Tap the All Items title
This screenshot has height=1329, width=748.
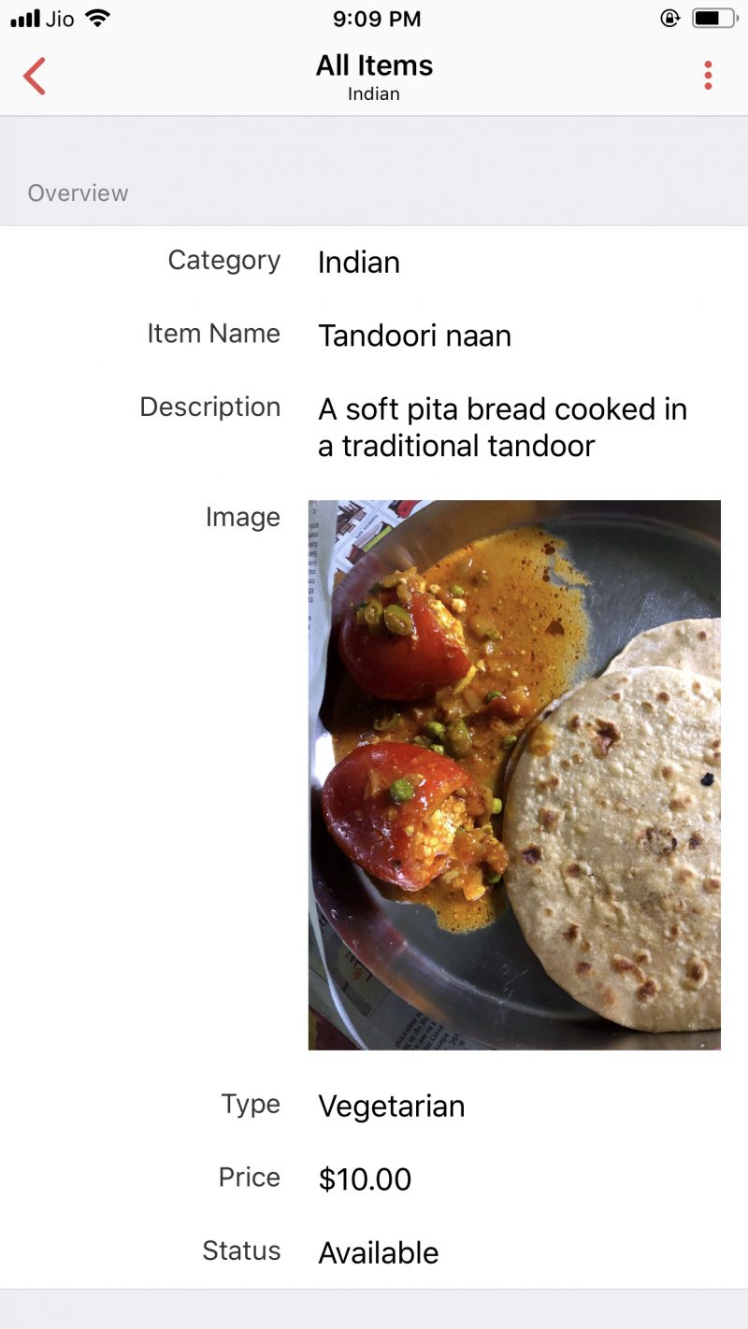[374, 65]
